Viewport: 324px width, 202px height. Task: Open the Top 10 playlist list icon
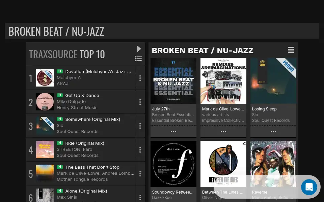(138, 59)
